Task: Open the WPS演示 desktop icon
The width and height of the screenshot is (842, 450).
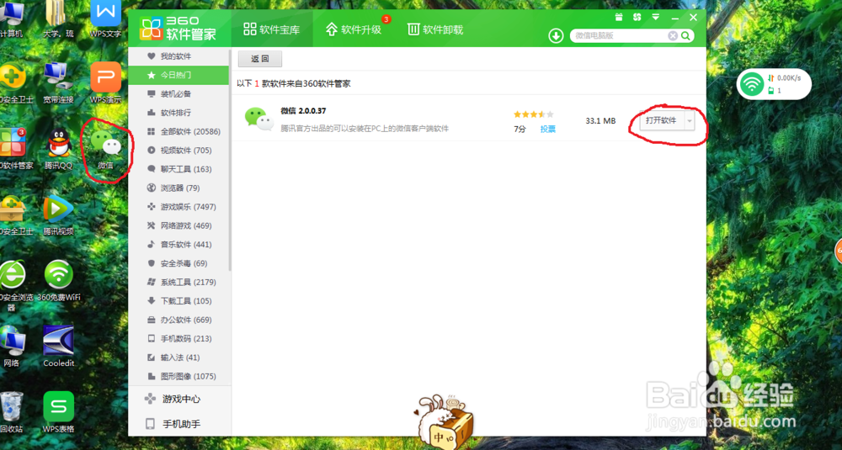Action: pyautogui.click(x=106, y=82)
